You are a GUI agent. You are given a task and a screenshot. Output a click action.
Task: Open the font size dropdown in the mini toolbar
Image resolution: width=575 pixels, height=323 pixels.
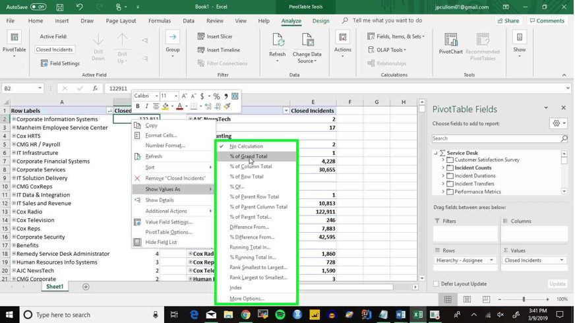pyautogui.click(x=176, y=96)
